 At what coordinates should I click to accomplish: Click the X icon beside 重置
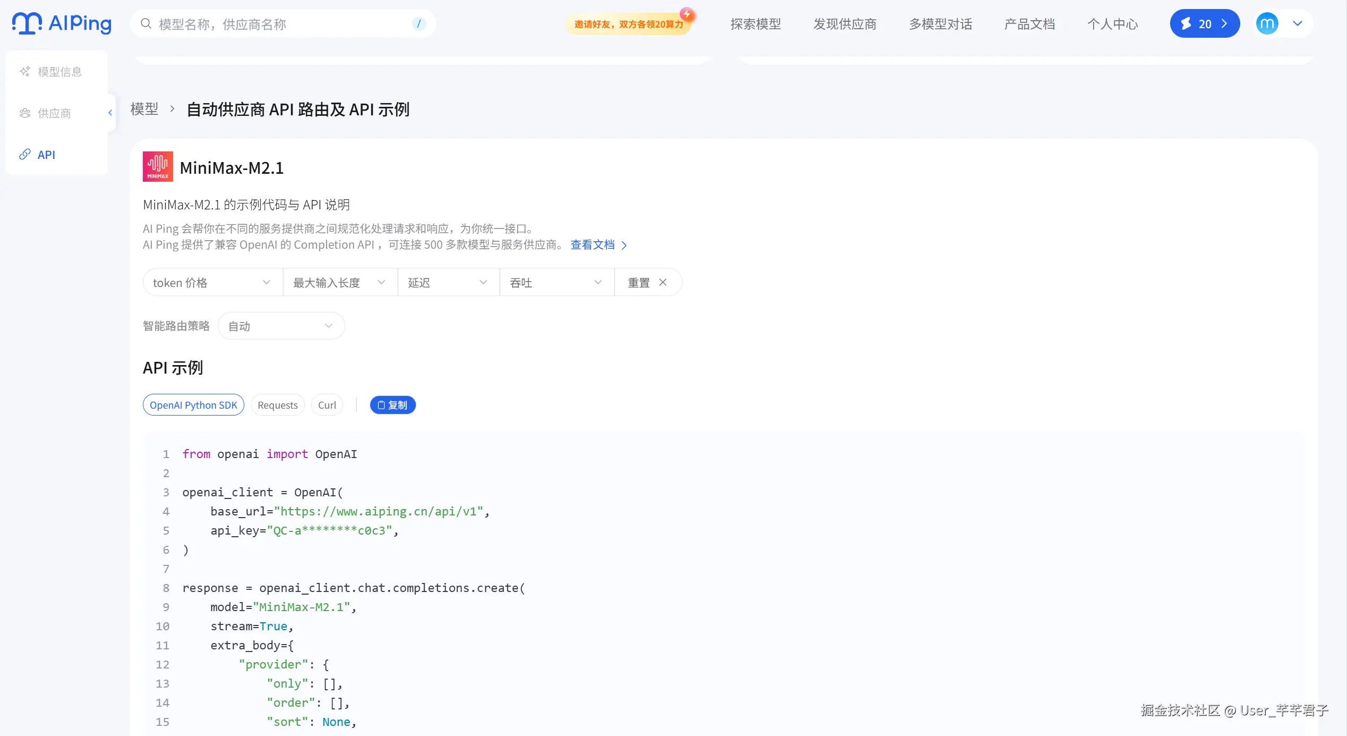(663, 283)
